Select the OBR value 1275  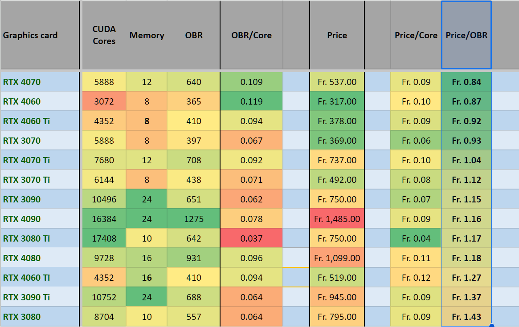pyautogui.click(x=194, y=219)
